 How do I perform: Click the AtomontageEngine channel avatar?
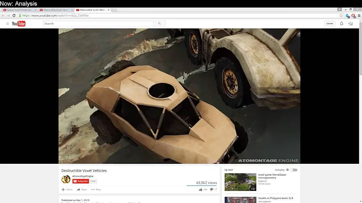(66, 179)
